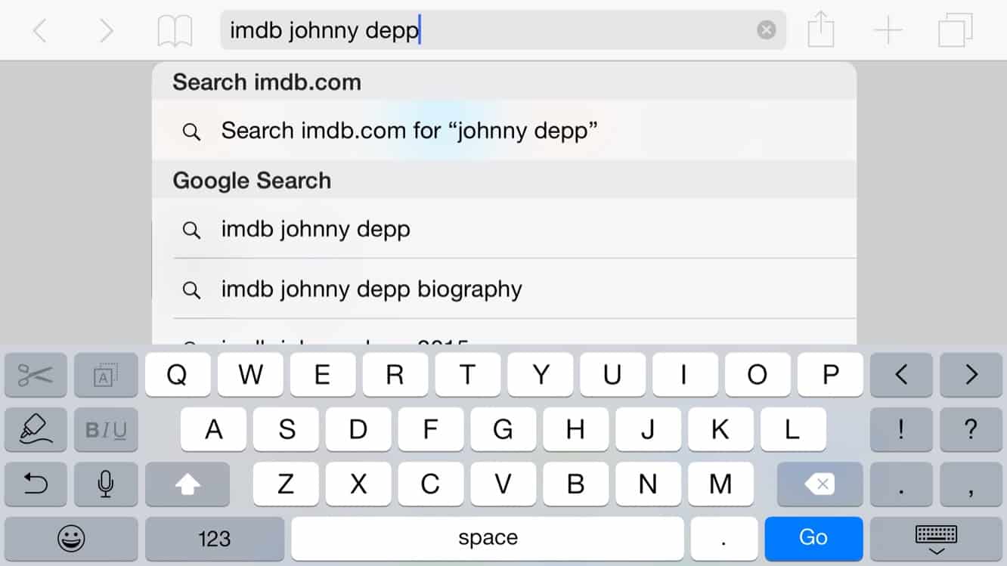
Task: Tap the space bar
Action: point(488,538)
